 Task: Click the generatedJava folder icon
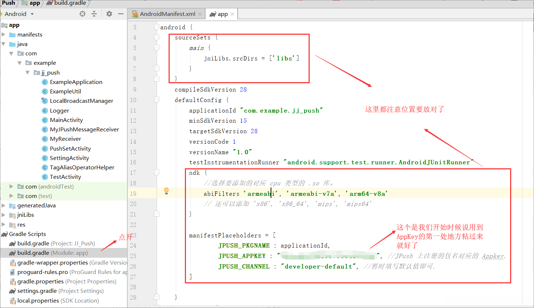click(x=13, y=206)
